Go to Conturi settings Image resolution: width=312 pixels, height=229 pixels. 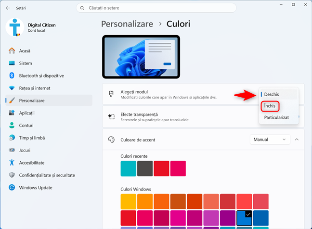[x=49, y=125]
